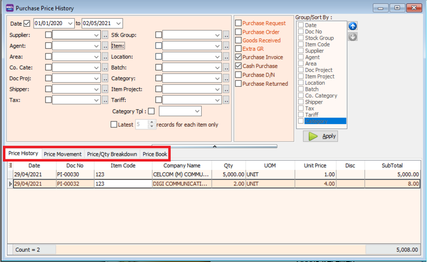The height and width of the screenshot is (262, 427).
Task: Open the Item lookup ellipsis button
Action: (226, 47)
